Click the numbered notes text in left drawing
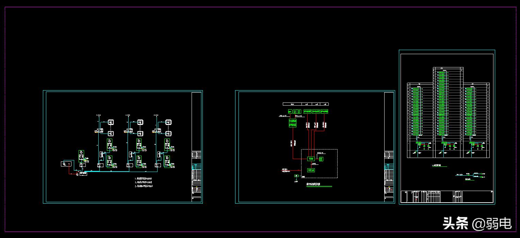 143,182
